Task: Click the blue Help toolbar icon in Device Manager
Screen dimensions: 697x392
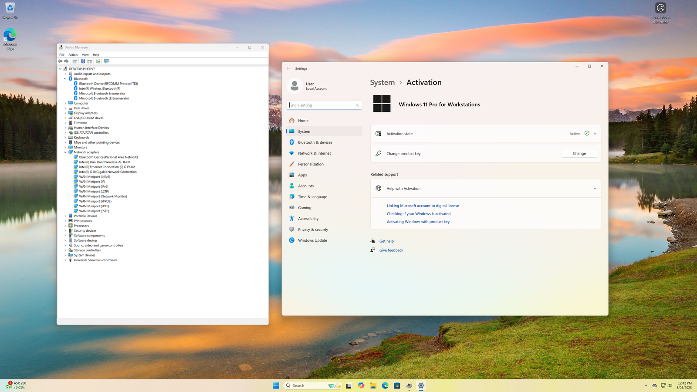Action: click(x=83, y=61)
